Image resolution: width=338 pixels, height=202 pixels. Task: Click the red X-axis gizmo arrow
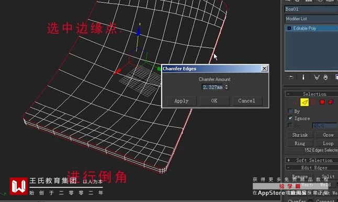118,71
